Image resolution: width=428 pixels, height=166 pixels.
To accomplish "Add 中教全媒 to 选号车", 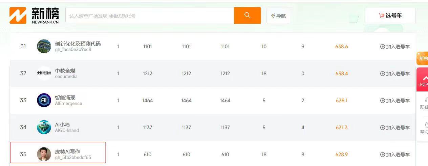I will 395,74.
